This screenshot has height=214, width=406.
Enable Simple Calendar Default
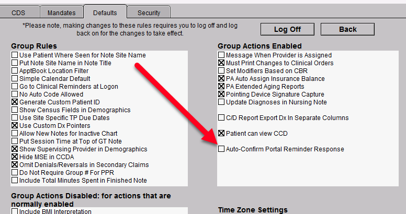pyautogui.click(x=15, y=79)
